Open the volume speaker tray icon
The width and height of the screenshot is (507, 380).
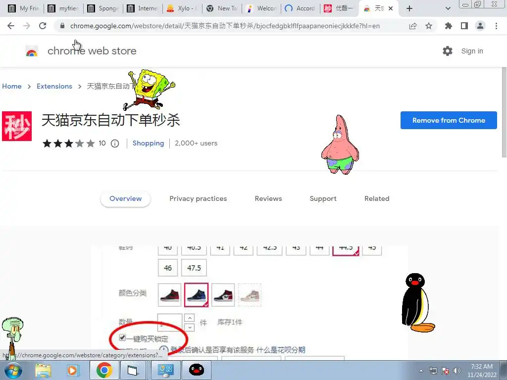(457, 371)
